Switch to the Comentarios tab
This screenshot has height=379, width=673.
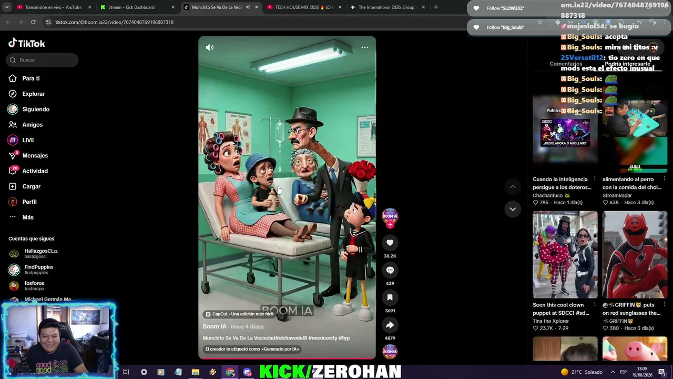point(566,64)
